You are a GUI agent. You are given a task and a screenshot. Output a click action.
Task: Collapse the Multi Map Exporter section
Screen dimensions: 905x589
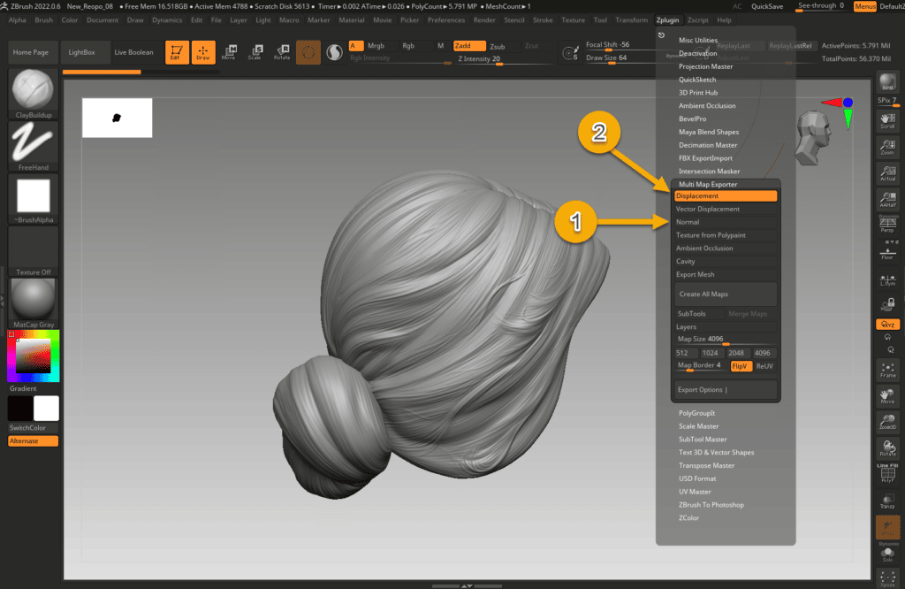coord(708,184)
